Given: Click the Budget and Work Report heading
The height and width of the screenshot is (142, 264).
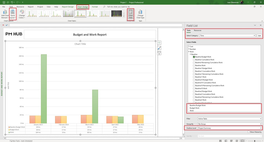Looking at the screenshot, I should 90,35.
